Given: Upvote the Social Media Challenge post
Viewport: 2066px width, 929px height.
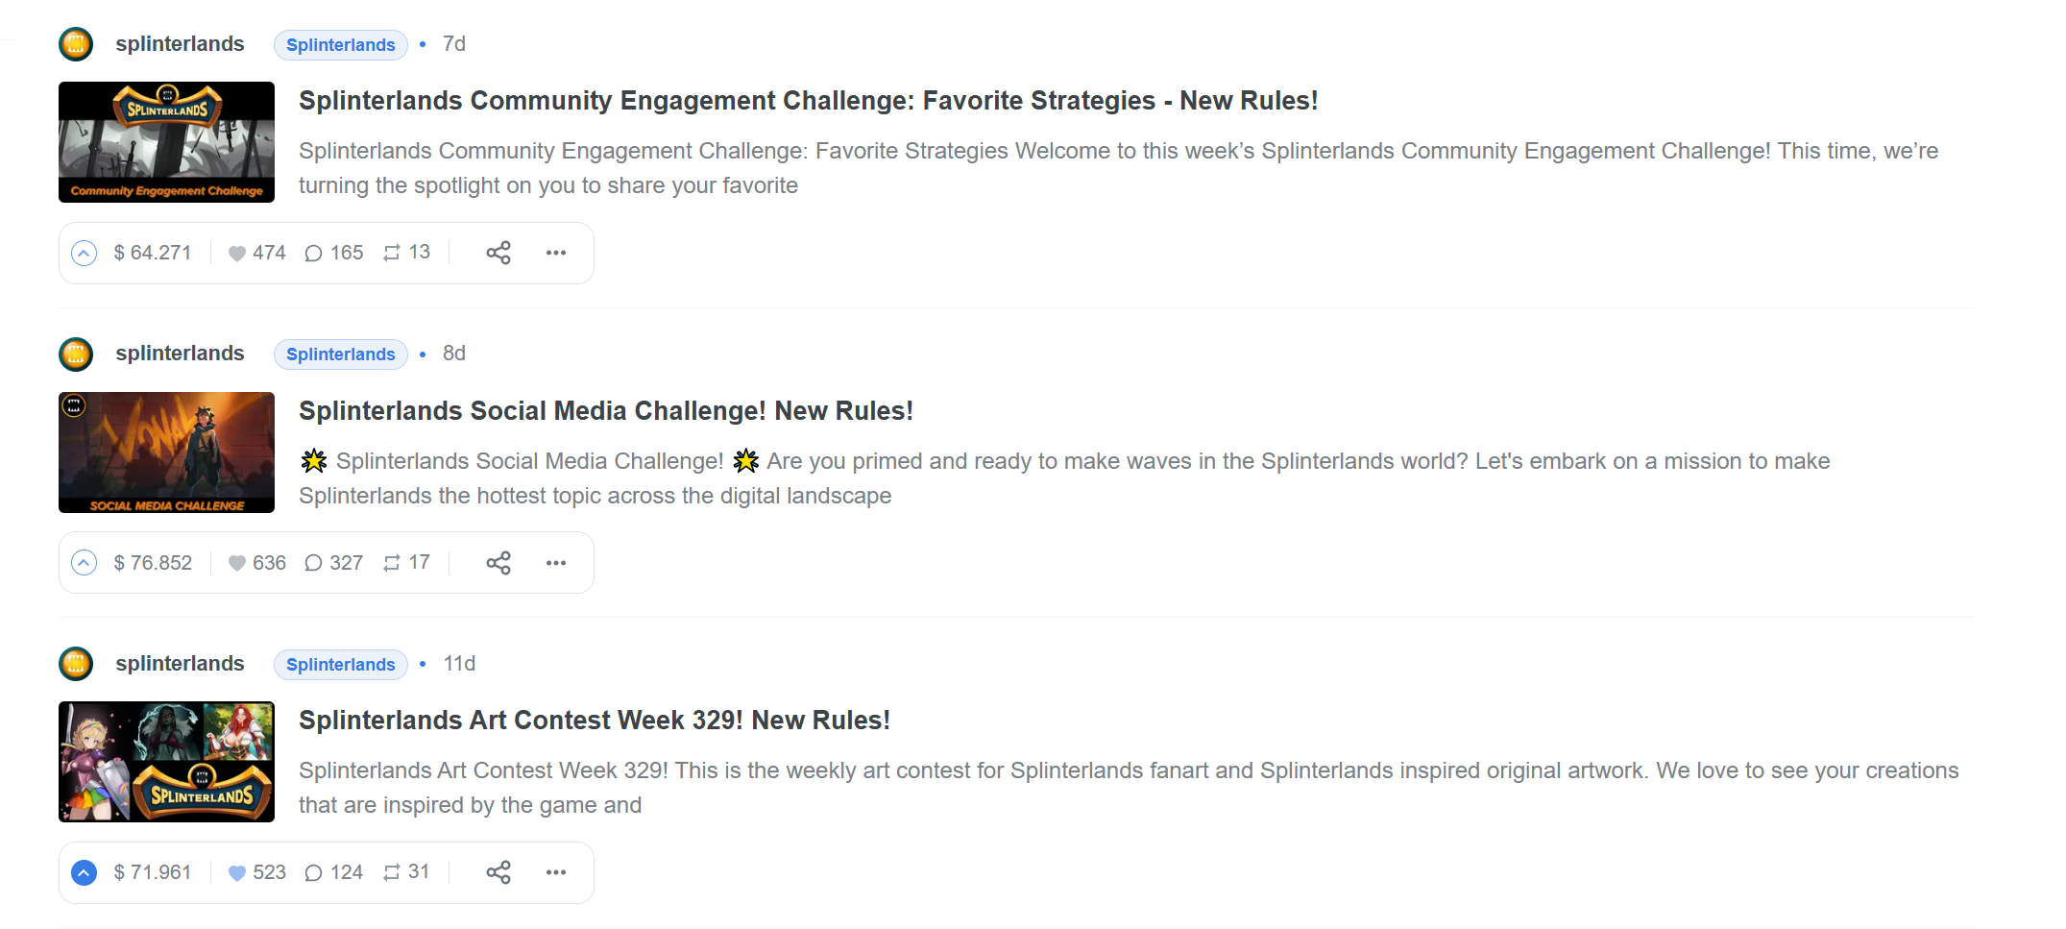Looking at the screenshot, I should (85, 563).
